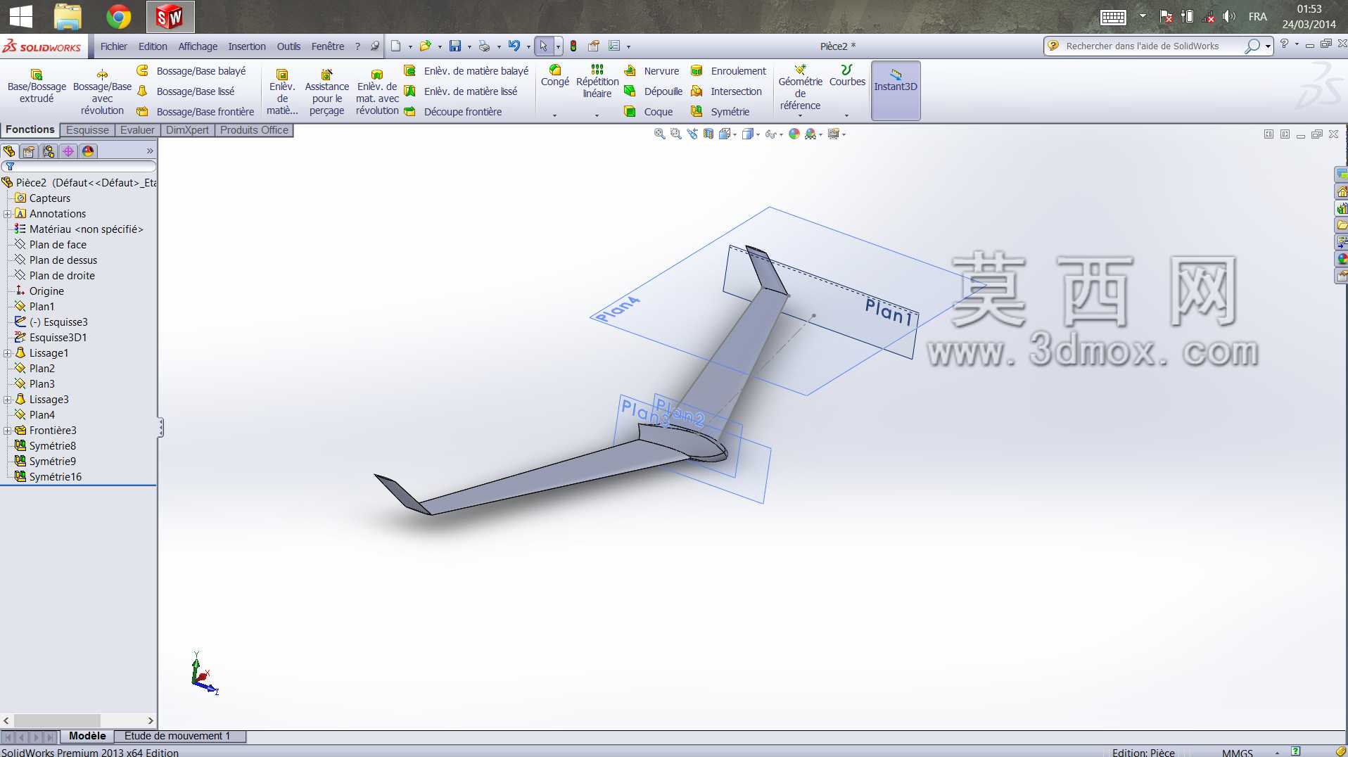
Task: Open the Etude de mouvement 1 tab
Action: 177,736
